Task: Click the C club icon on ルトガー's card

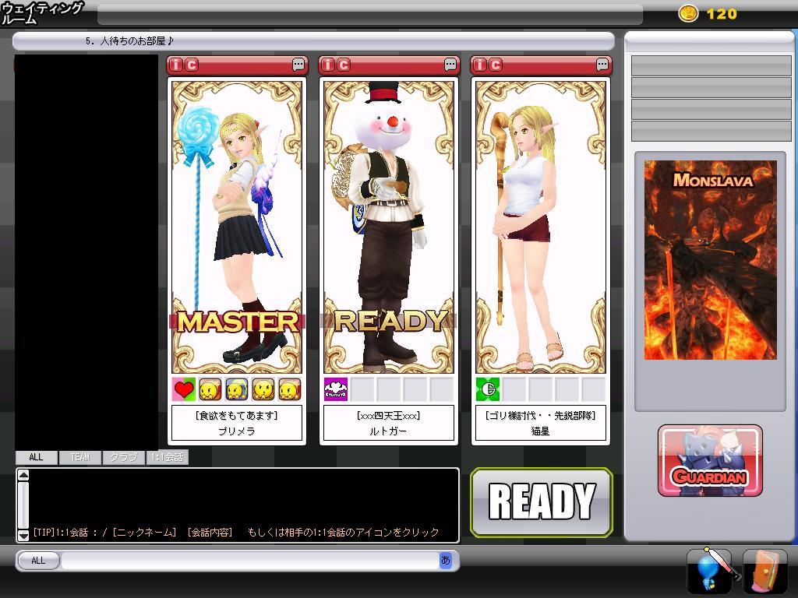Action: click(344, 65)
